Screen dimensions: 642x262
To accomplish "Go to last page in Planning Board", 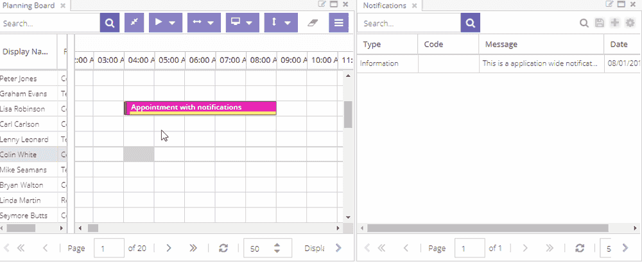I will click(193, 248).
